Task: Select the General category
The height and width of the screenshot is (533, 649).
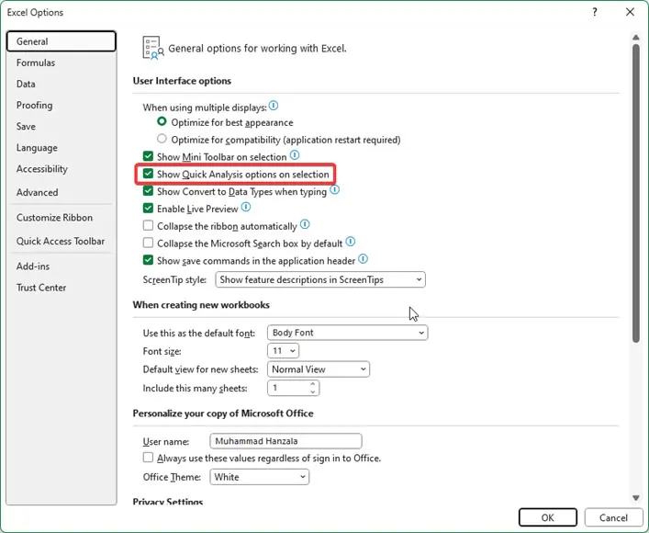Action: [62, 41]
